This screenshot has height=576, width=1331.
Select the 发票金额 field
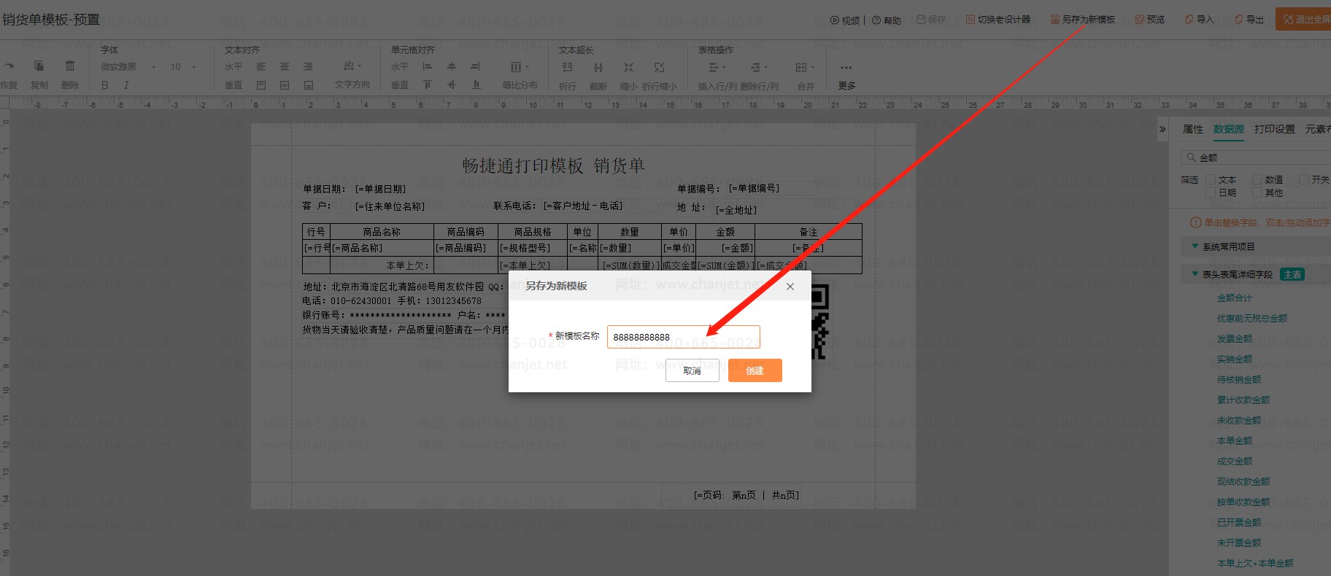click(1235, 338)
